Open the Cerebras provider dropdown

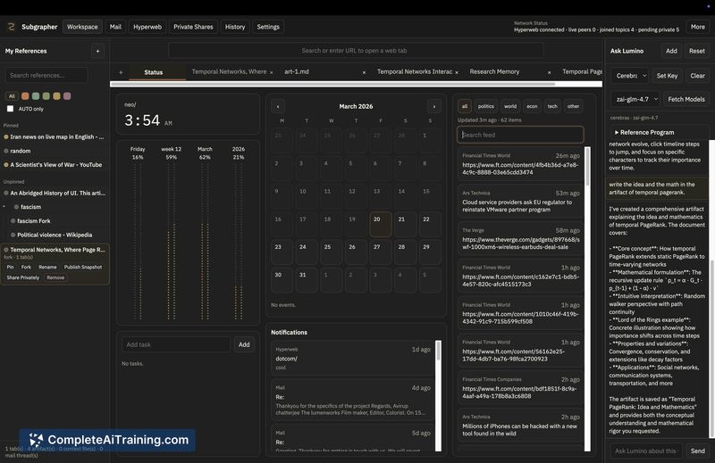pos(630,76)
